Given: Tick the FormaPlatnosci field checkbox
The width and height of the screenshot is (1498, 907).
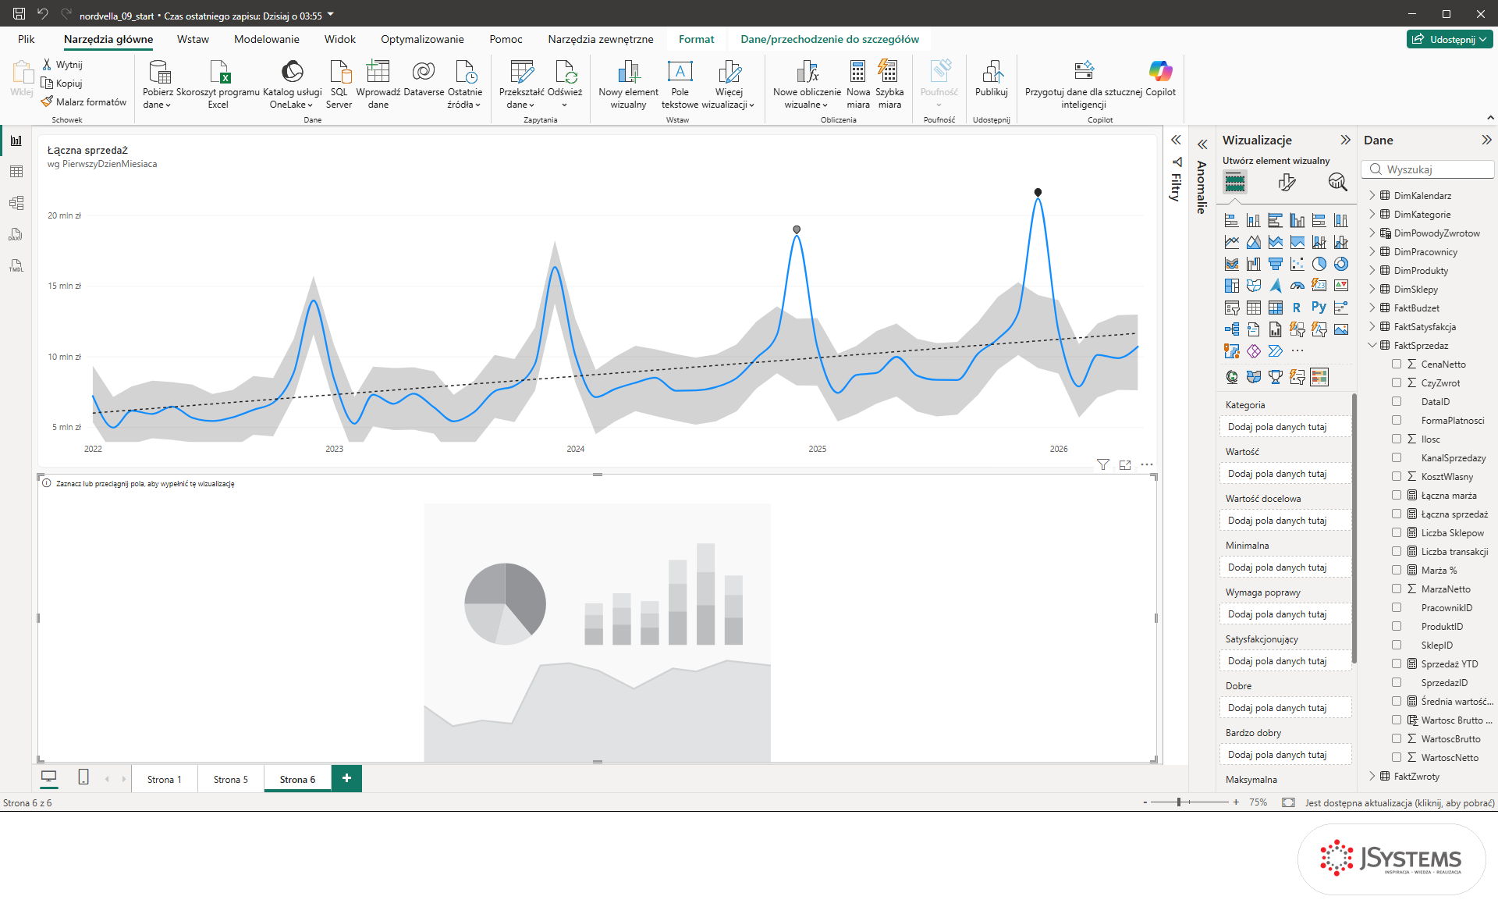Looking at the screenshot, I should tap(1397, 420).
